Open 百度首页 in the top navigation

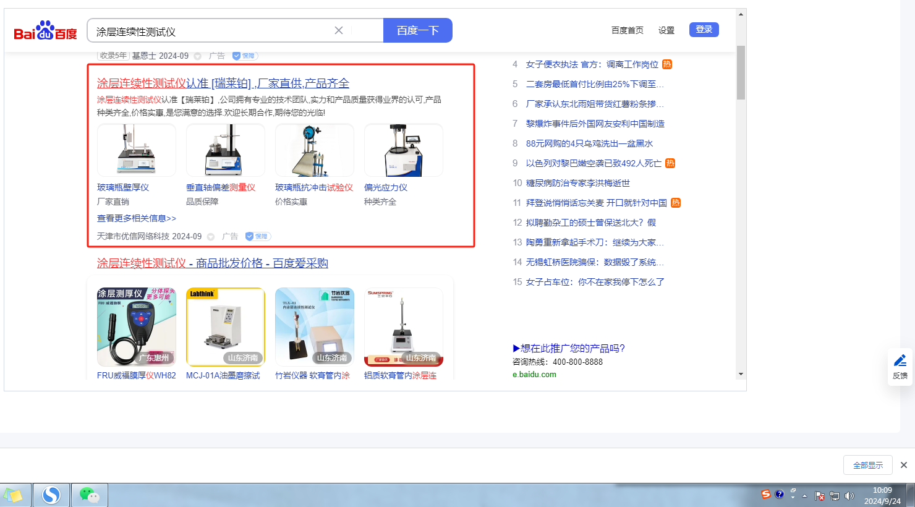[628, 30]
